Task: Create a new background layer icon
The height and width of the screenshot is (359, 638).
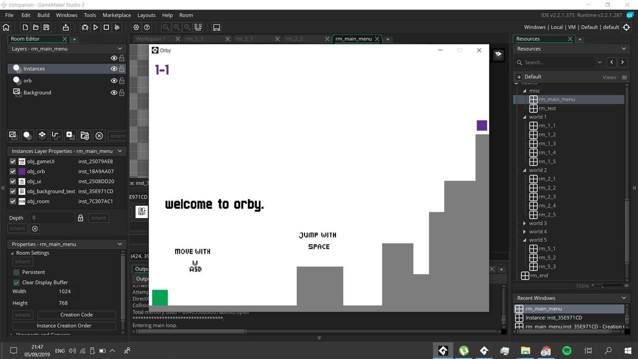Action: click(x=13, y=135)
